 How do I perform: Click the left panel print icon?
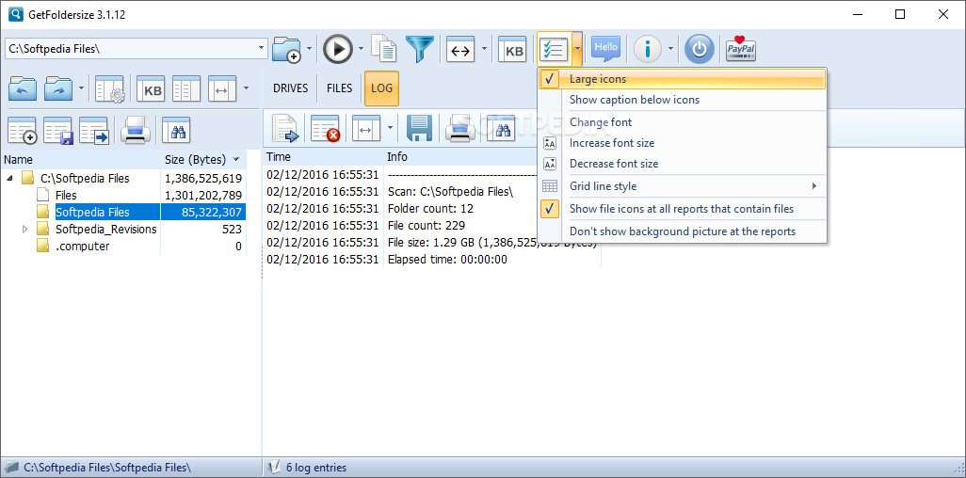136,130
